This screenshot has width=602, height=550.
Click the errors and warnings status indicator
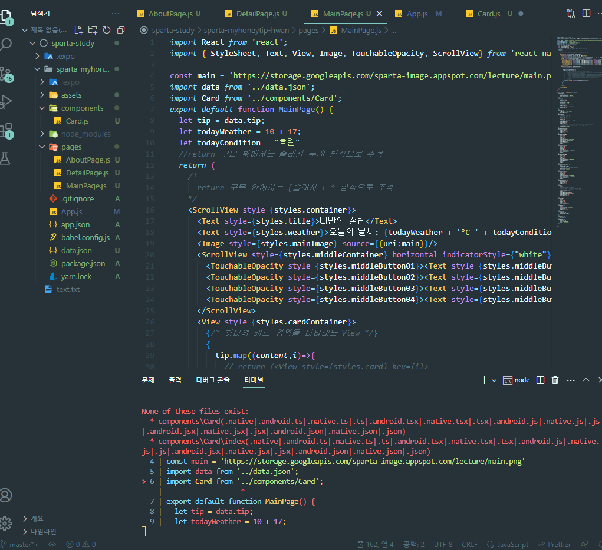click(x=81, y=544)
